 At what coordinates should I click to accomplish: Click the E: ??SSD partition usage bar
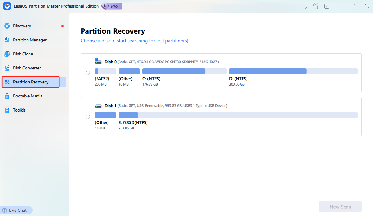pyautogui.click(x=238, y=115)
